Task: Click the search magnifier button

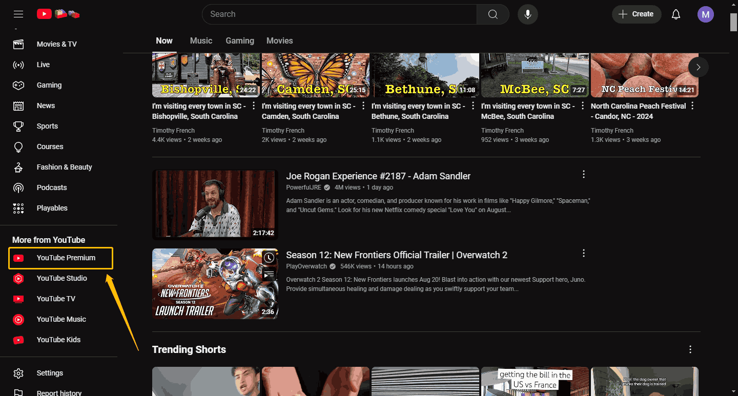Action: (x=493, y=14)
